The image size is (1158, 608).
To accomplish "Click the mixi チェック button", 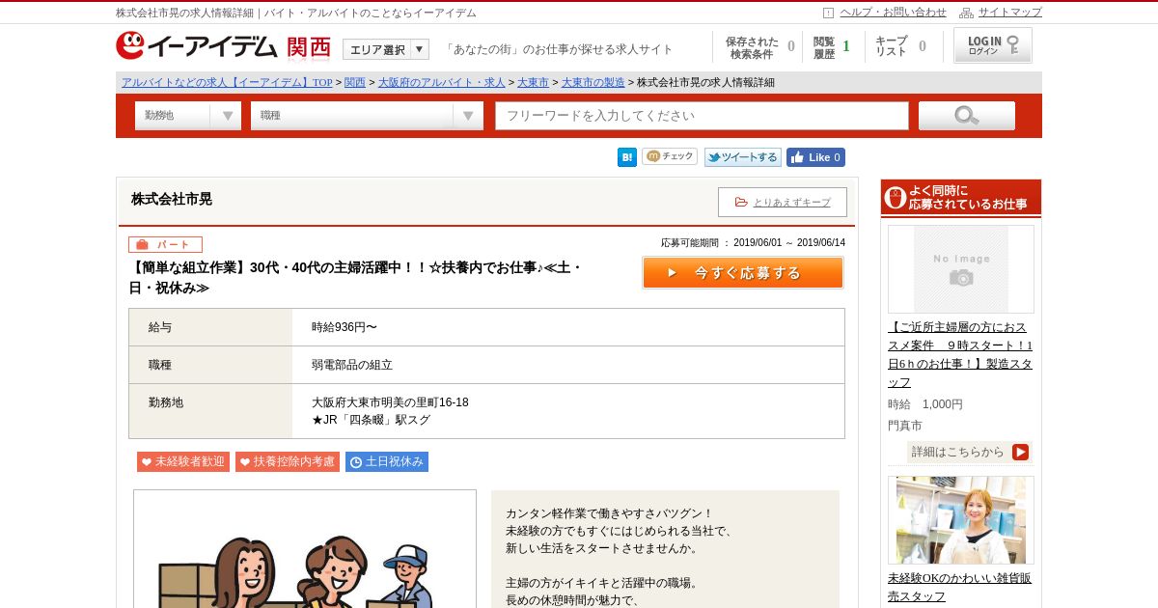I will click(x=670, y=156).
